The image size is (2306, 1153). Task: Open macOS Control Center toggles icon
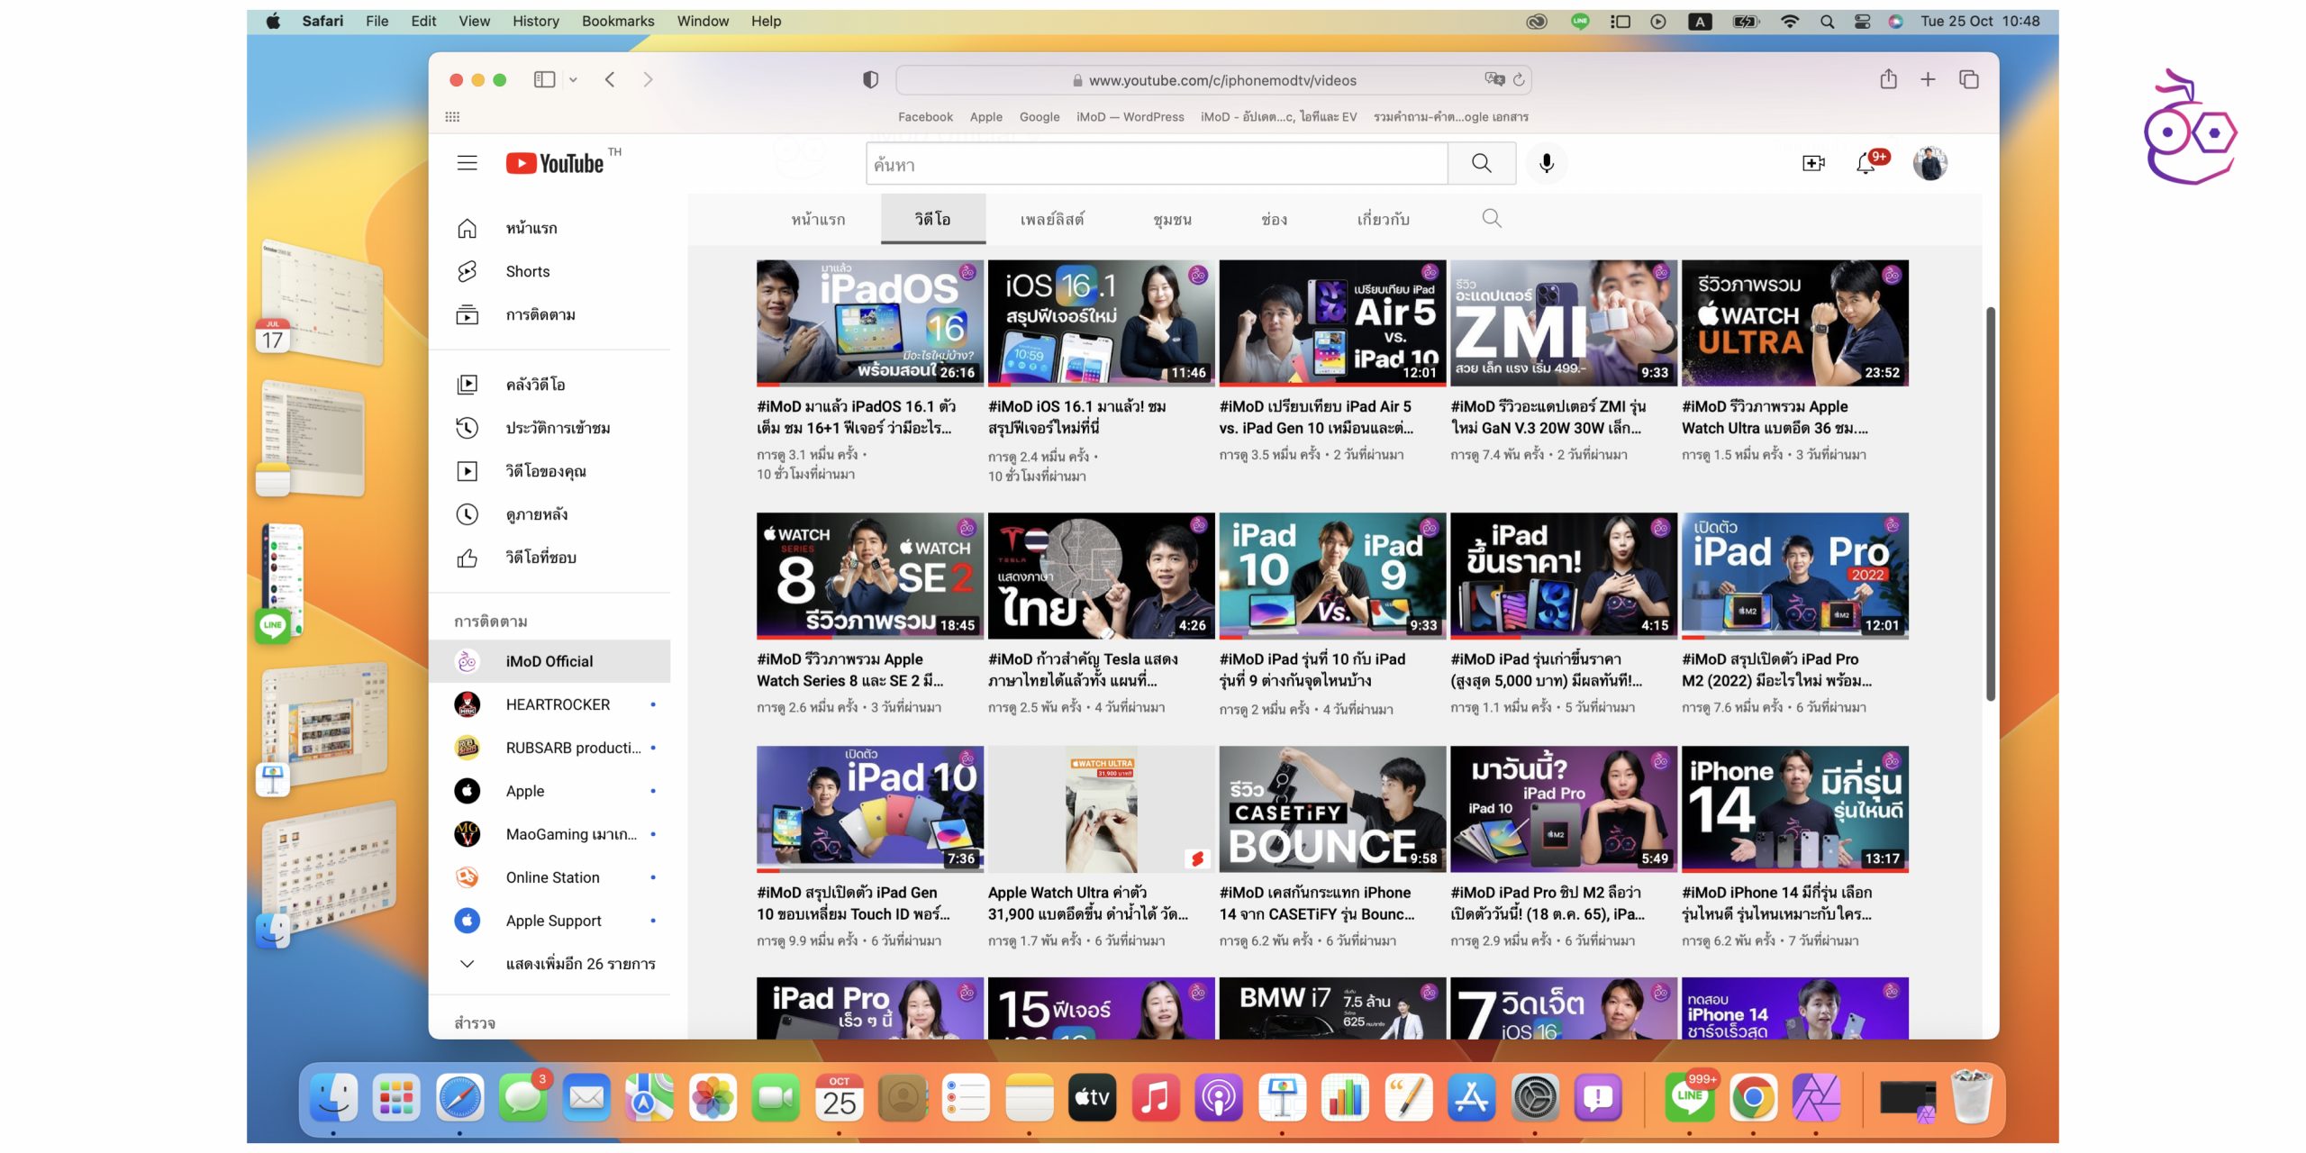pos(1862,21)
